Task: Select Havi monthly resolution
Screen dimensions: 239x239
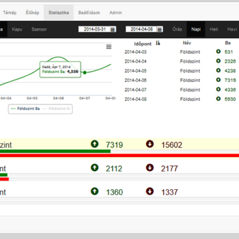Action: (x=232, y=29)
